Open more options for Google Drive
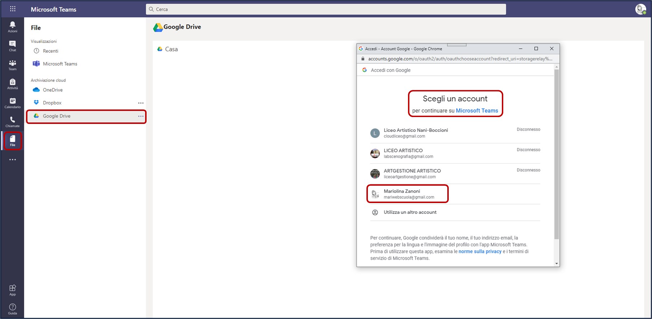652x319 pixels. click(141, 116)
